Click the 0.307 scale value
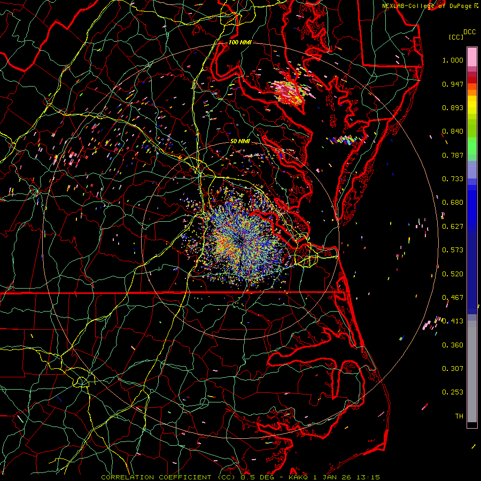The width and height of the screenshot is (481, 481). coord(453,369)
